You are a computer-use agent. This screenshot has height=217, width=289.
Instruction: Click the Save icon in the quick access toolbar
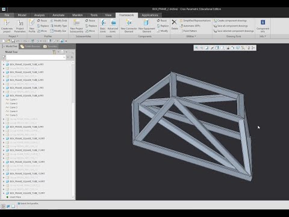pyautogui.click(x=13, y=41)
